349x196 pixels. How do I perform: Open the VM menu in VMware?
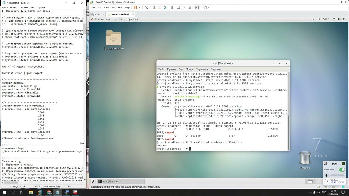click(x=113, y=7)
